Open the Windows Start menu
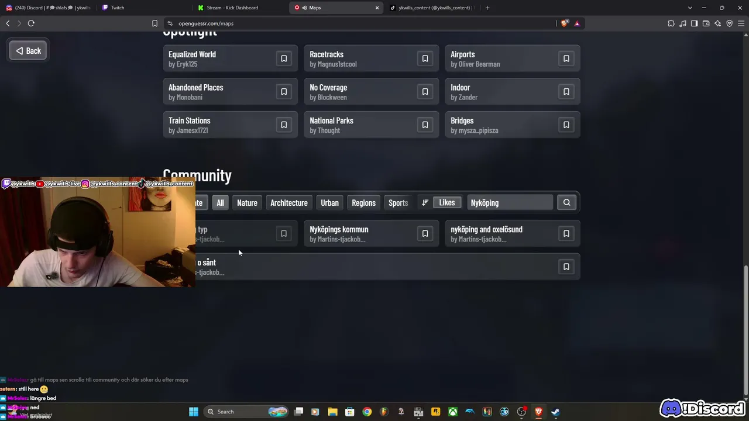Viewport: 749px width, 421px height. click(x=194, y=412)
